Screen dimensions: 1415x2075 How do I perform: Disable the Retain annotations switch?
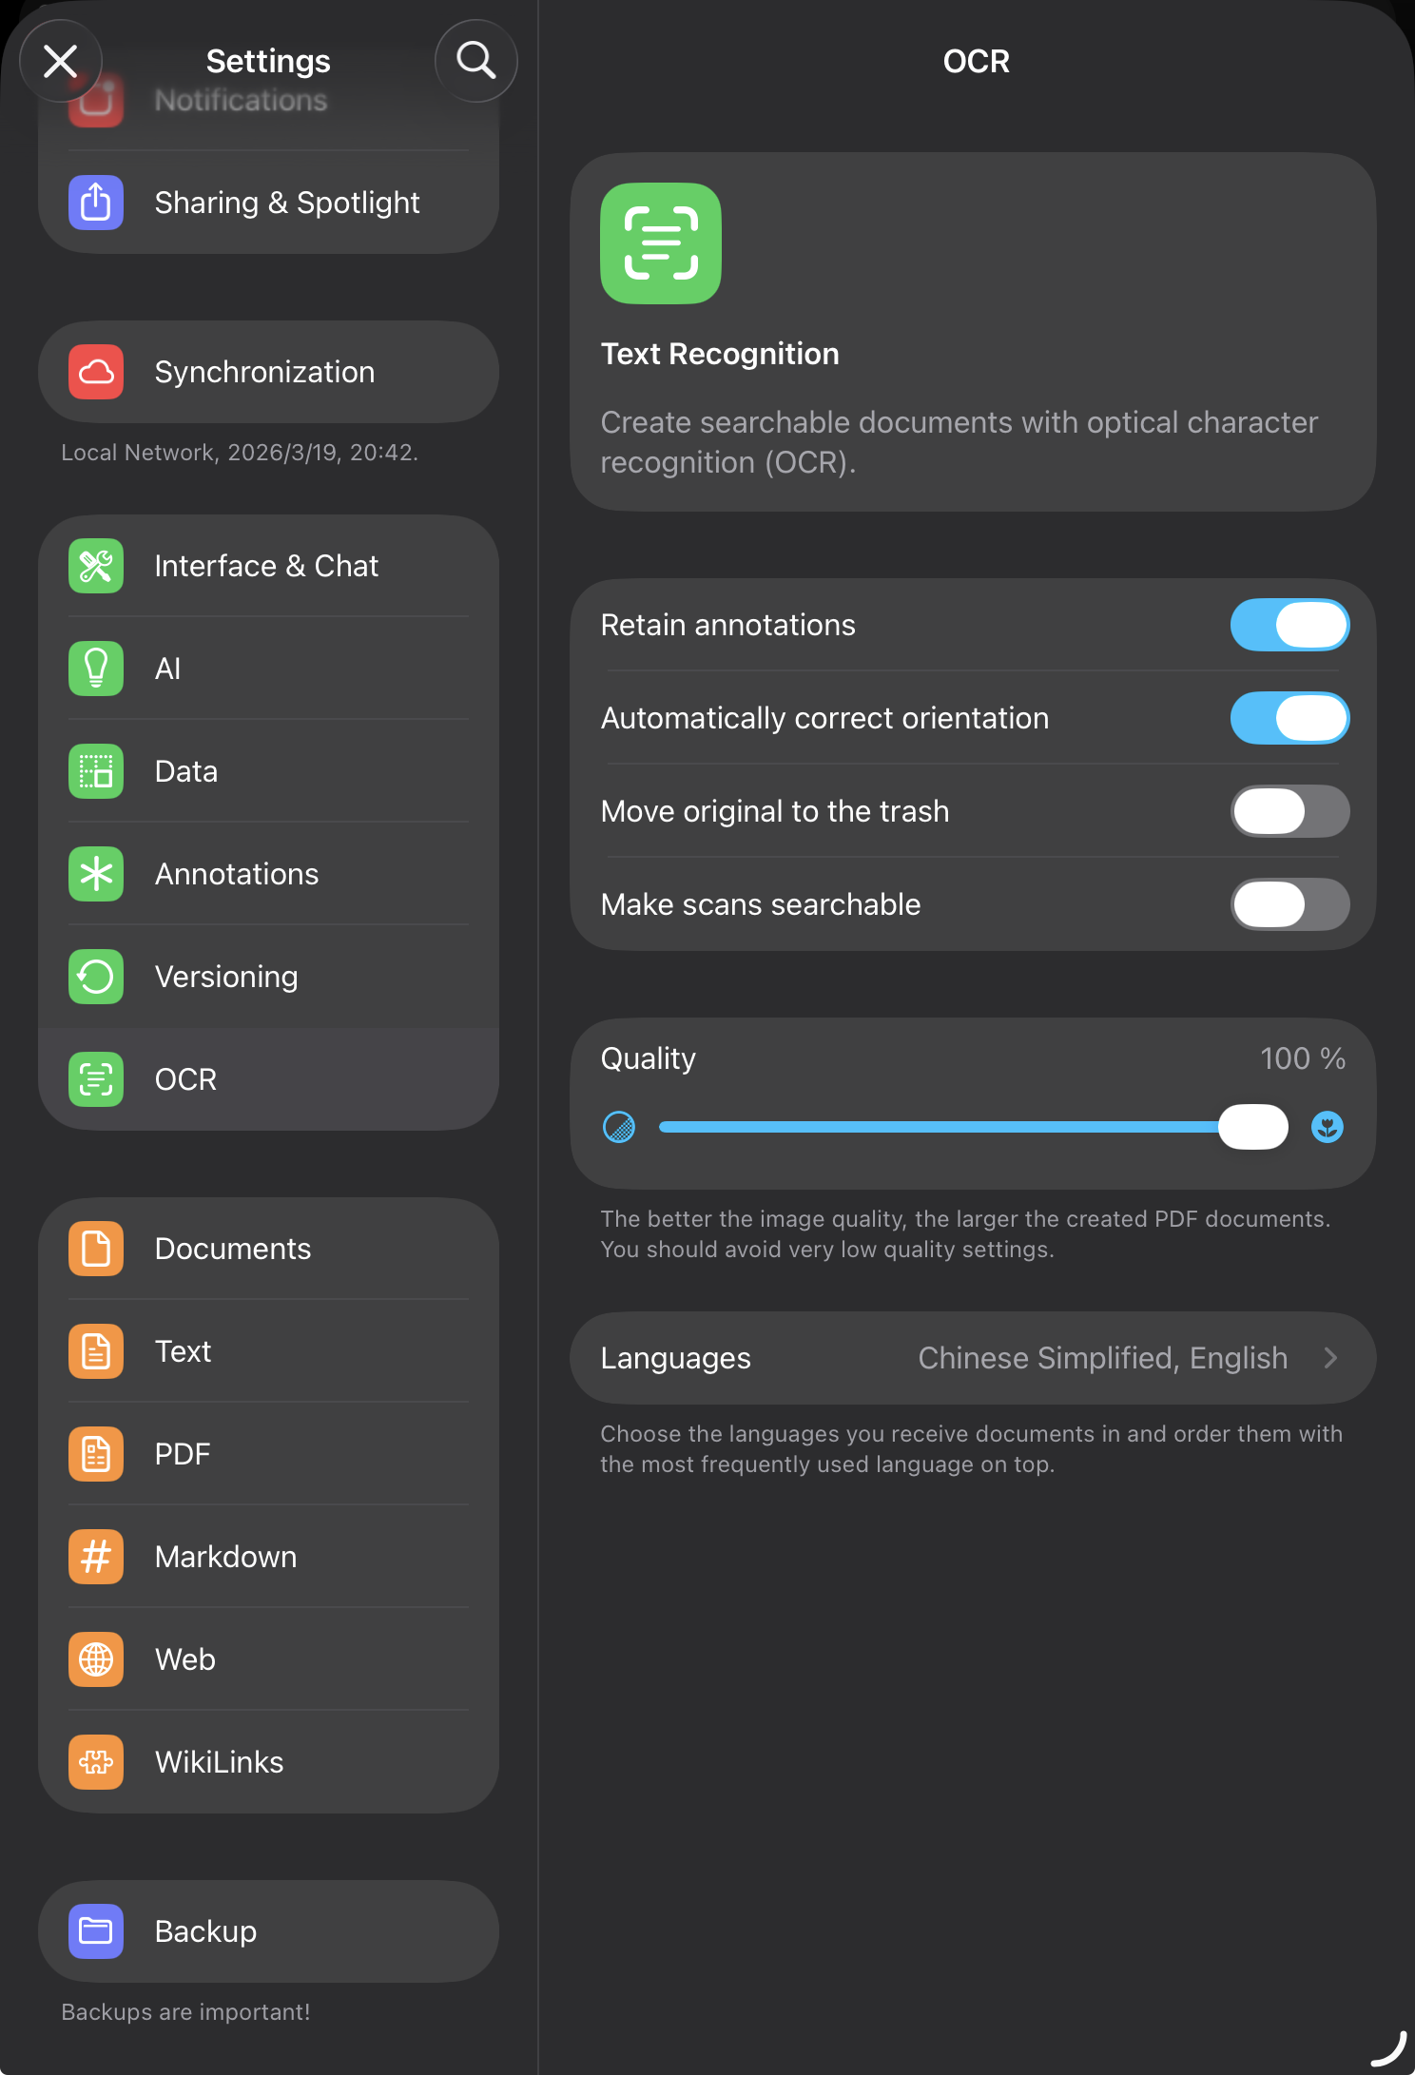pyautogui.click(x=1289, y=625)
